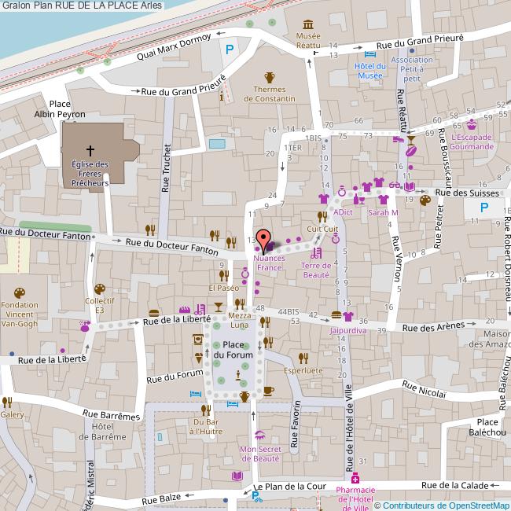Click the Nuances France shop label

(x=268, y=263)
